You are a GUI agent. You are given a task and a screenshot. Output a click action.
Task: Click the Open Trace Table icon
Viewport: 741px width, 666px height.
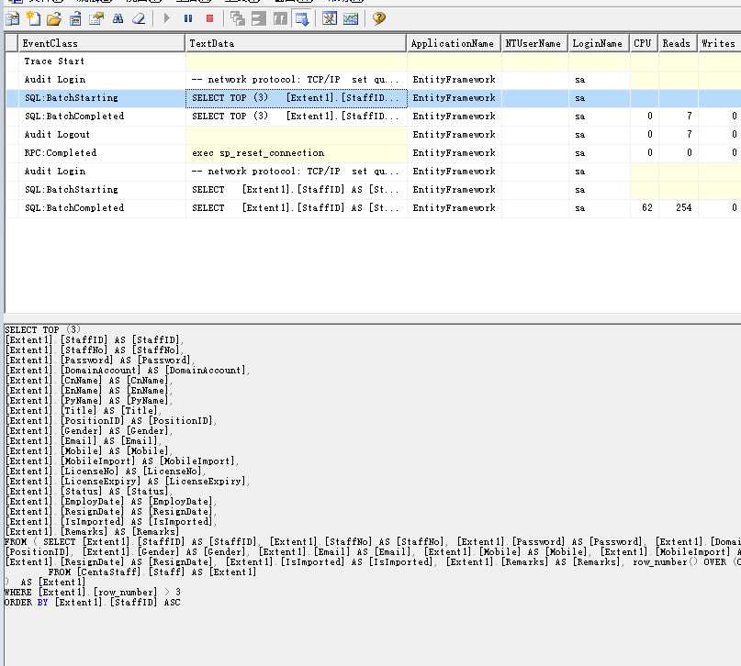(x=75, y=19)
